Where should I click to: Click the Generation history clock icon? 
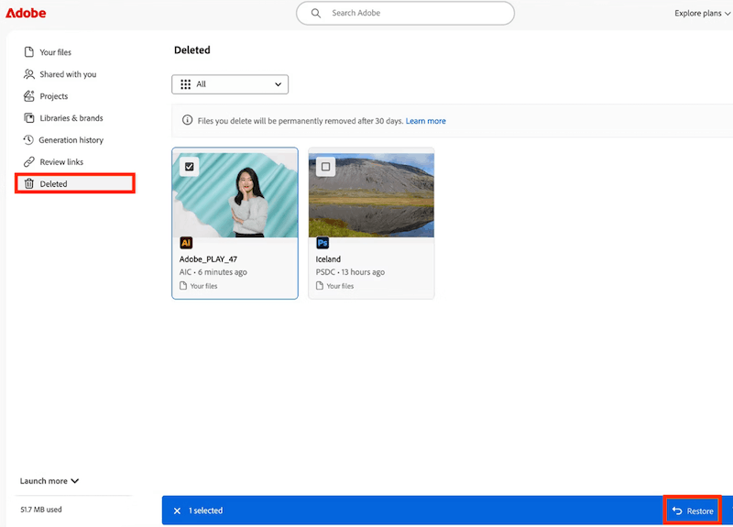click(x=28, y=140)
